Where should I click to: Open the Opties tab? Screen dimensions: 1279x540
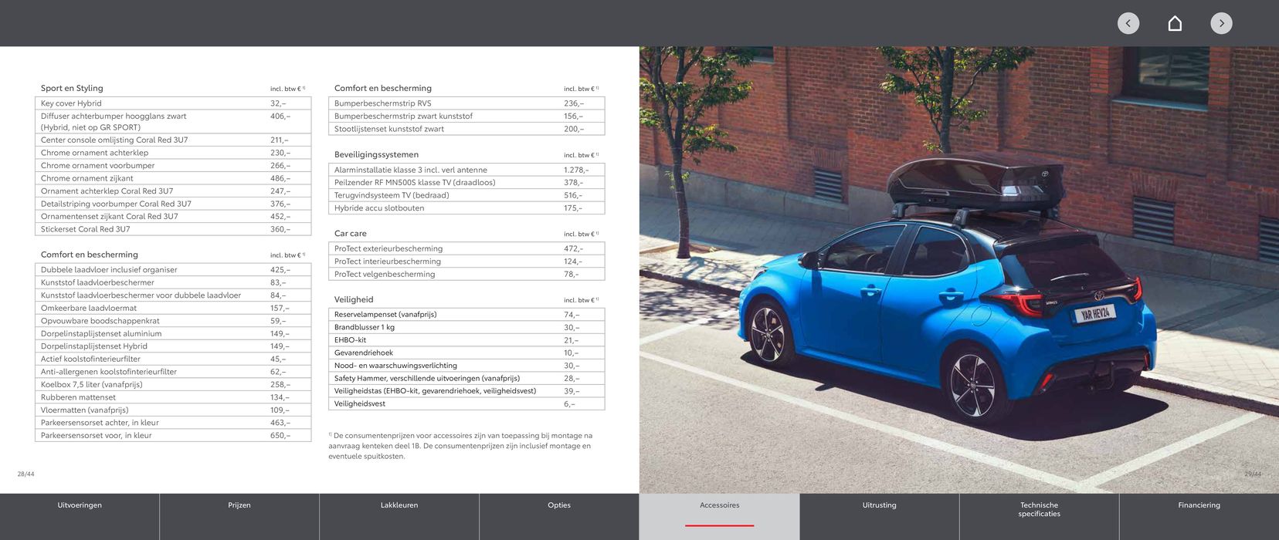coord(559,506)
